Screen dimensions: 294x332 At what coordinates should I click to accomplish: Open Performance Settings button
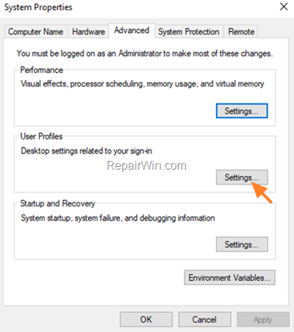[242, 111]
